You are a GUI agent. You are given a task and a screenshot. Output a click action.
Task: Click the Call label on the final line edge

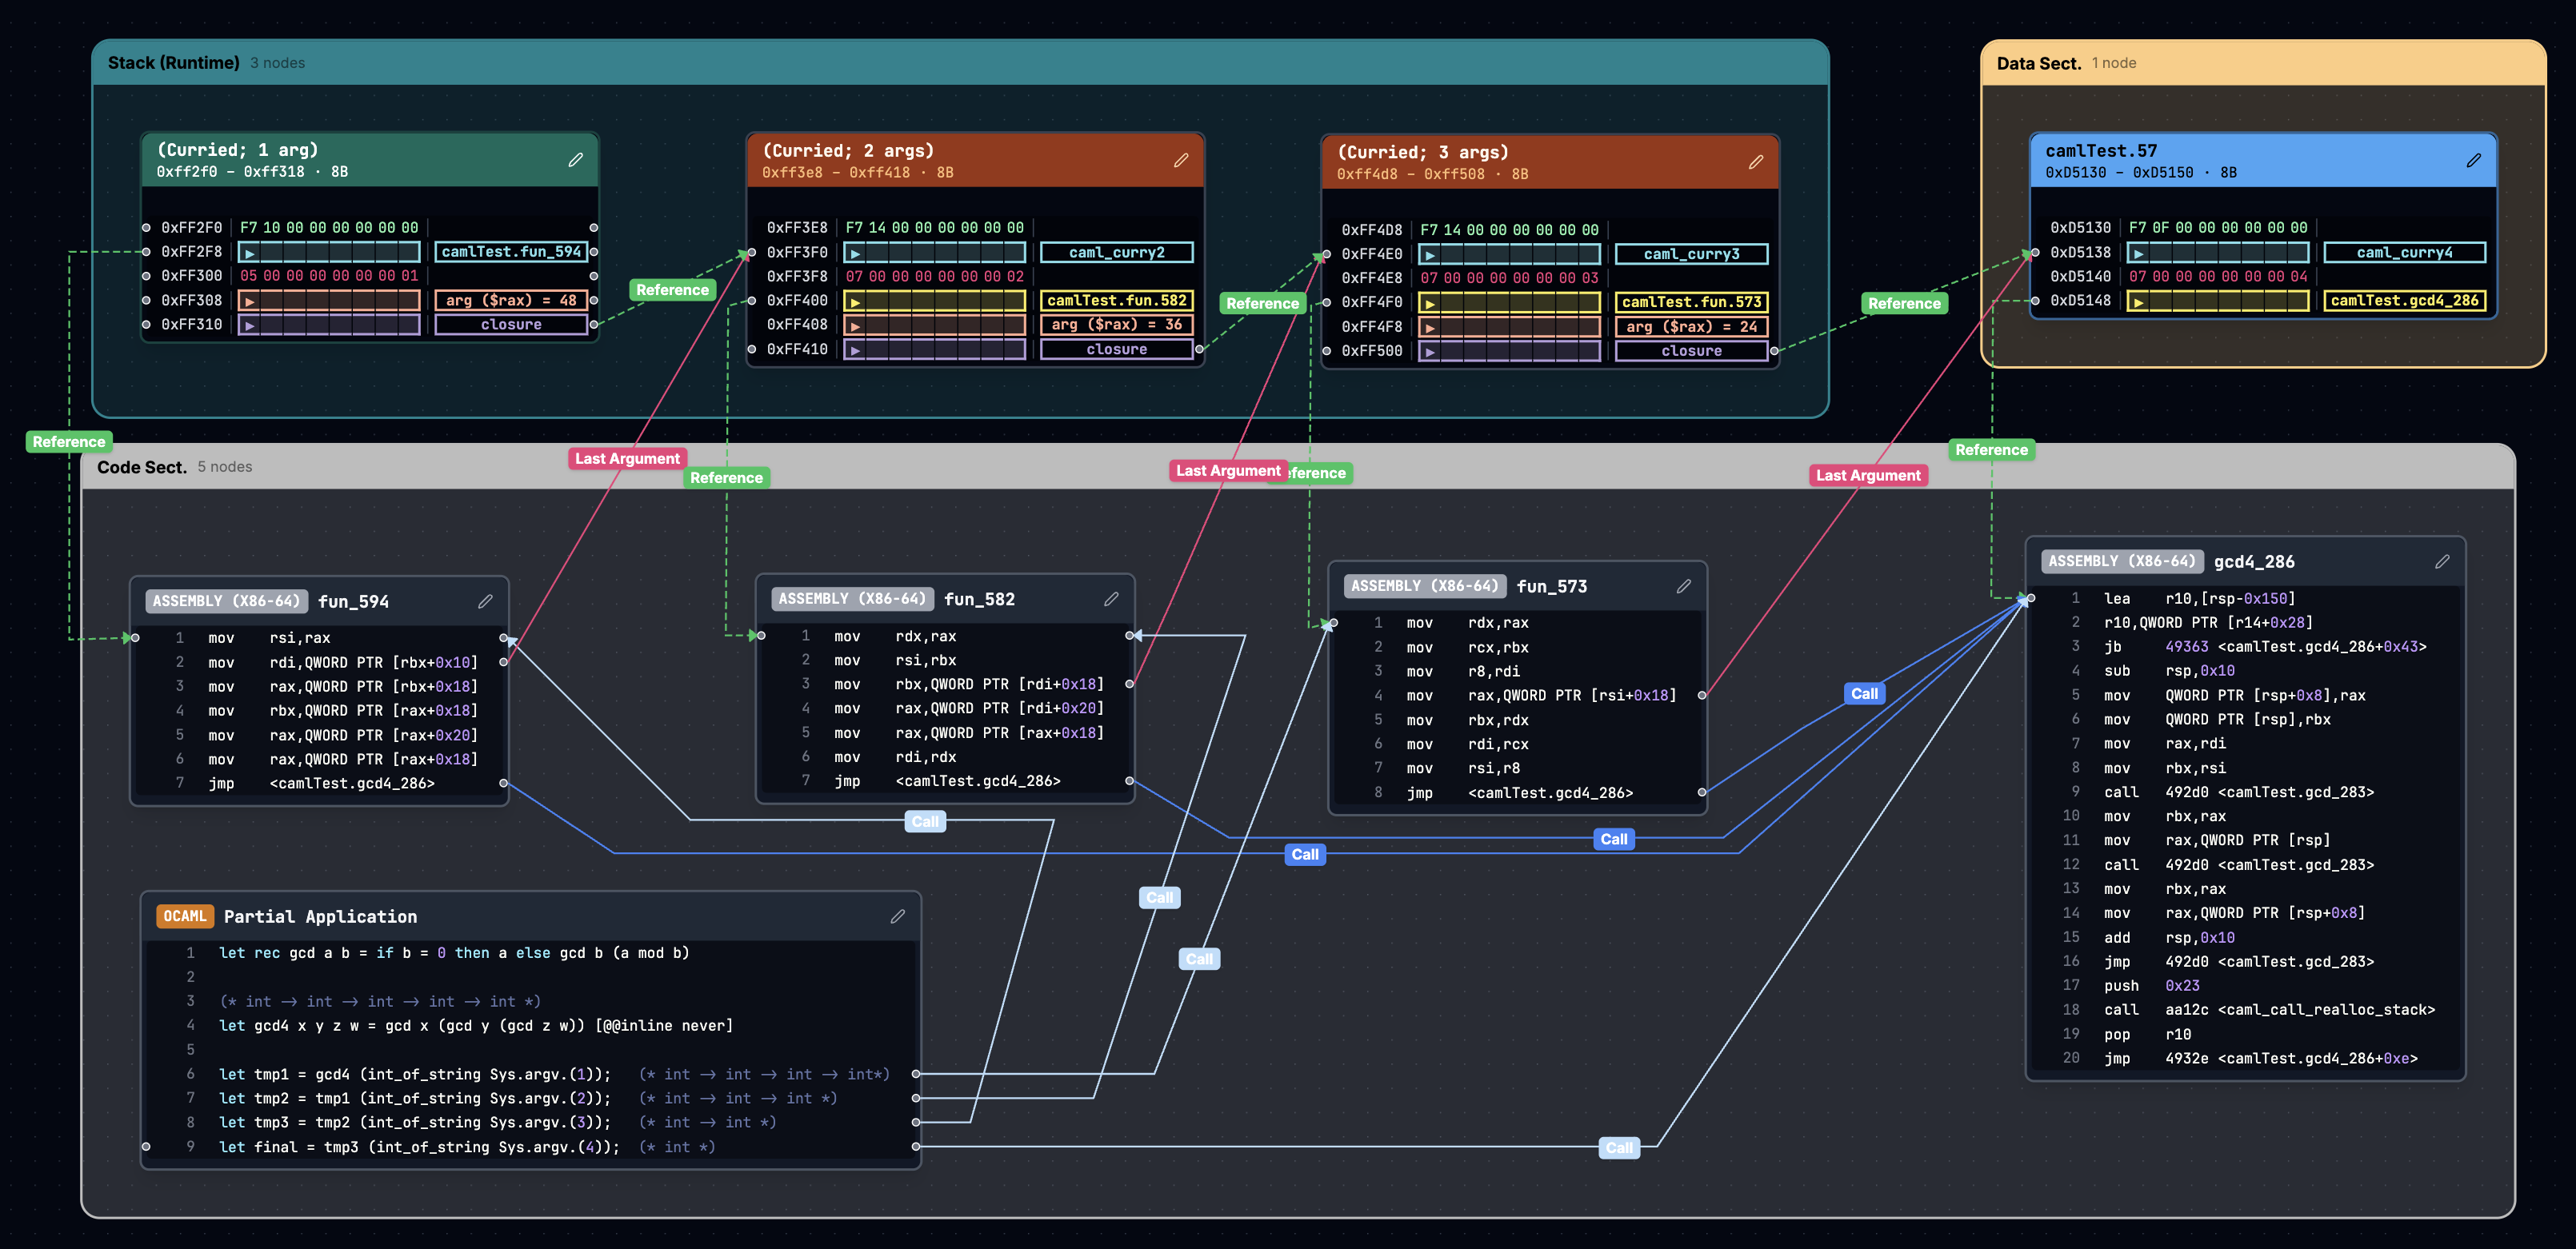click(x=1619, y=1148)
